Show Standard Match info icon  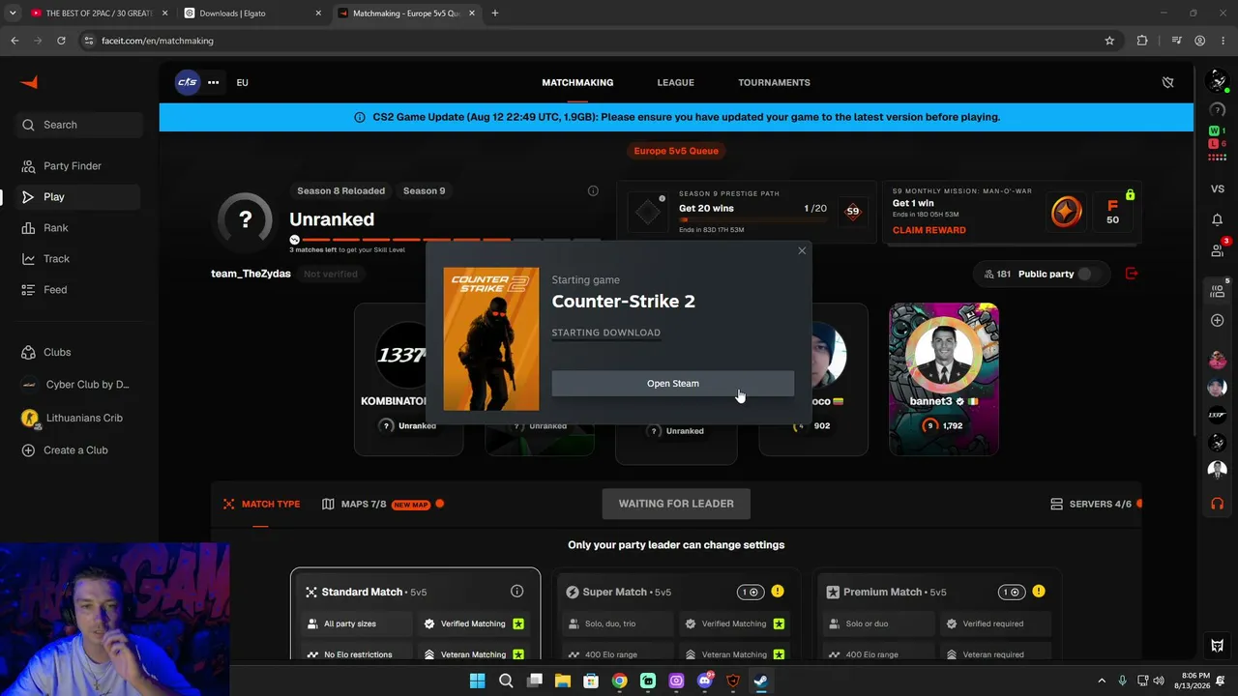coord(516,592)
